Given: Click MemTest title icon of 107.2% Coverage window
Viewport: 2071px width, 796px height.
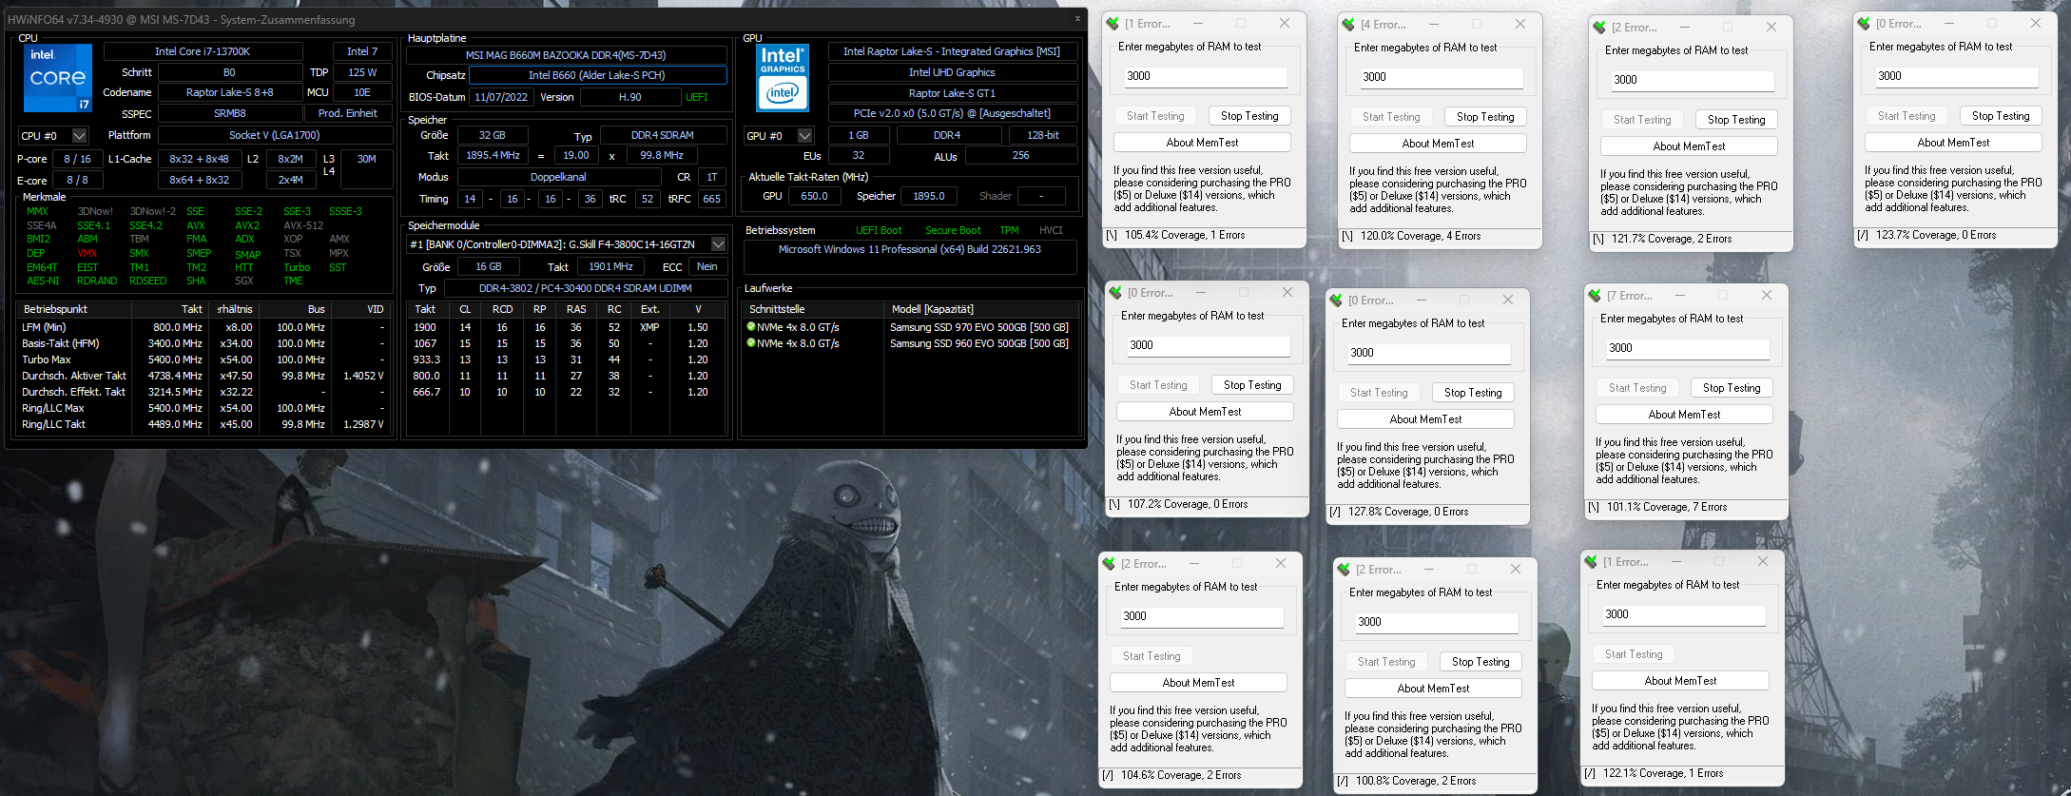Looking at the screenshot, I should click(1116, 293).
